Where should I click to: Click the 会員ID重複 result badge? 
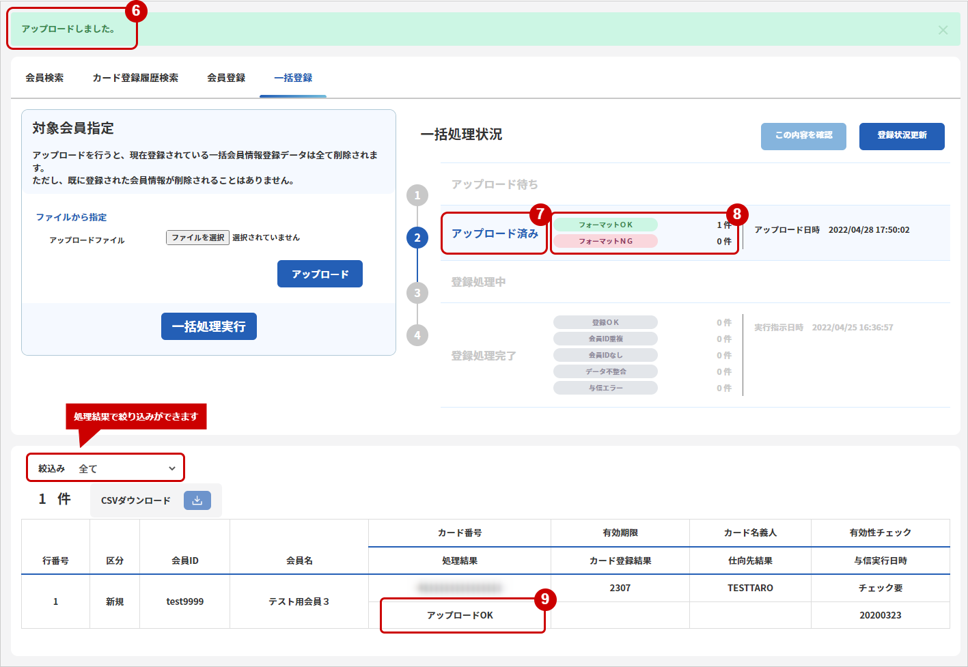coord(605,339)
